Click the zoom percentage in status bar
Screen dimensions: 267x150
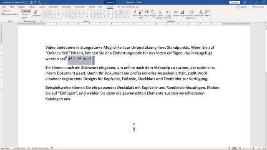click(264, 148)
